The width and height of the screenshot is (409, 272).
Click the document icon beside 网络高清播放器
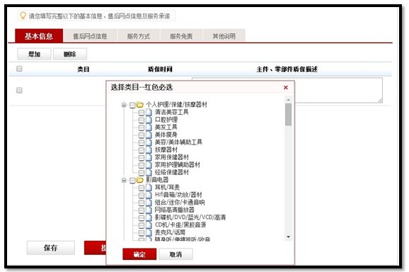pos(149,210)
